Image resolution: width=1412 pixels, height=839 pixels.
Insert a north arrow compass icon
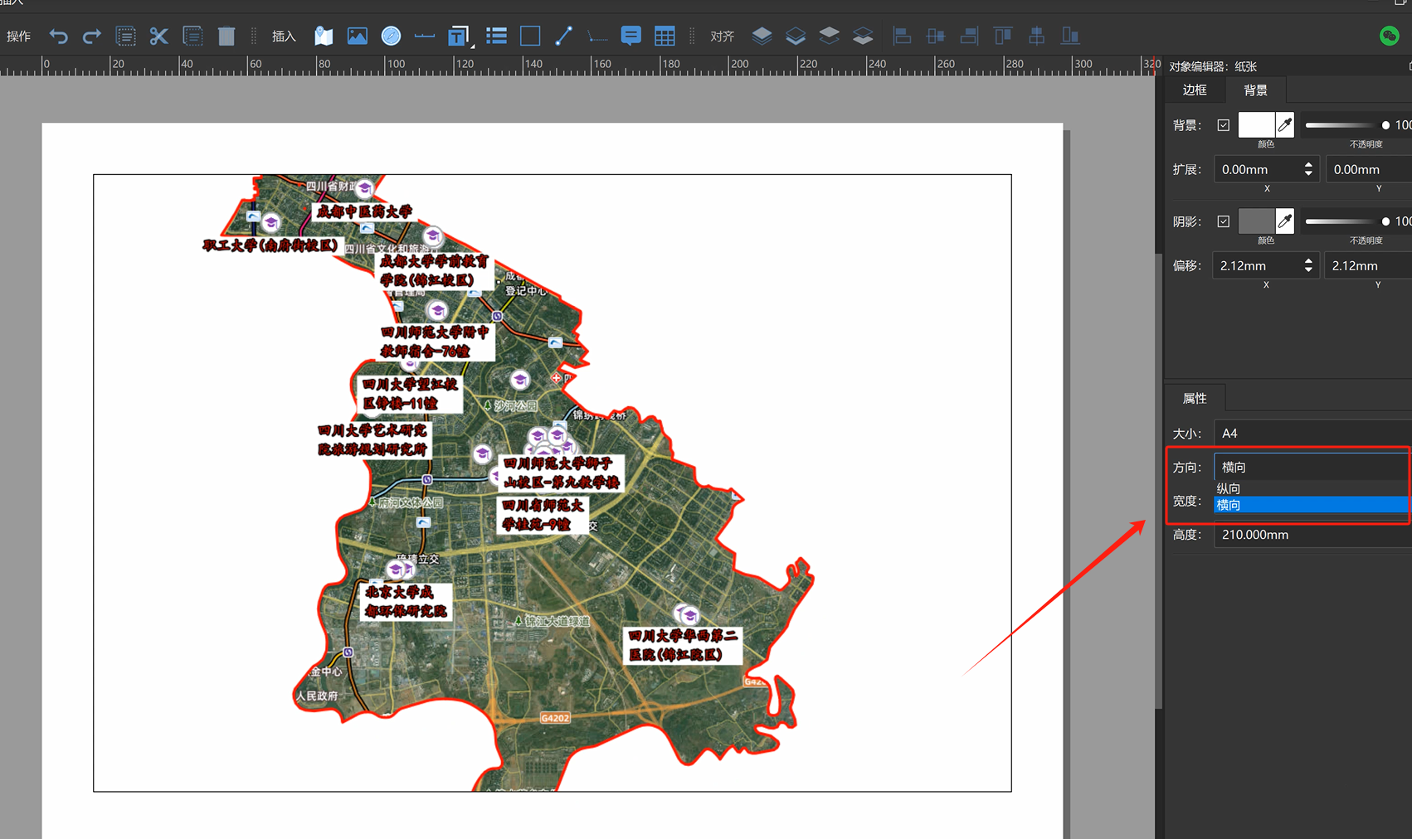pos(391,36)
